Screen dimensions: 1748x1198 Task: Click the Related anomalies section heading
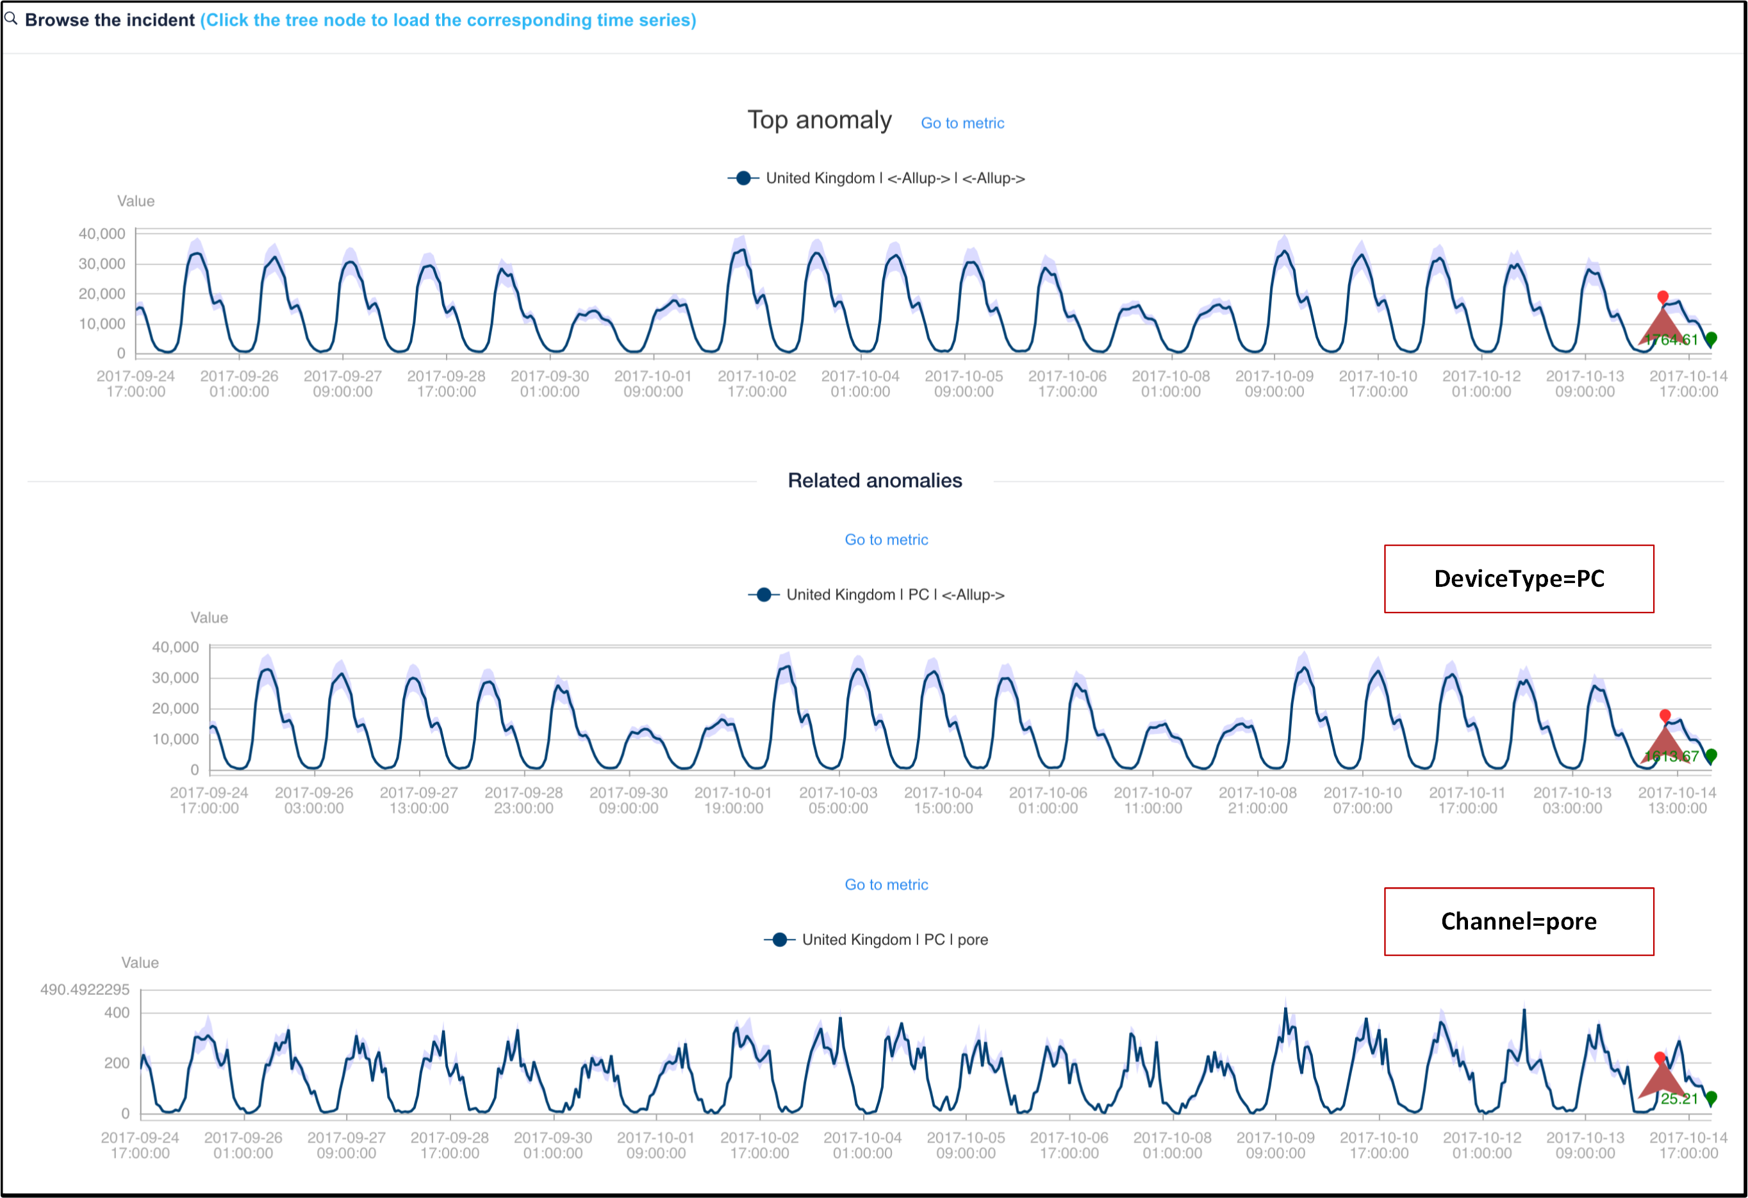coord(875,480)
